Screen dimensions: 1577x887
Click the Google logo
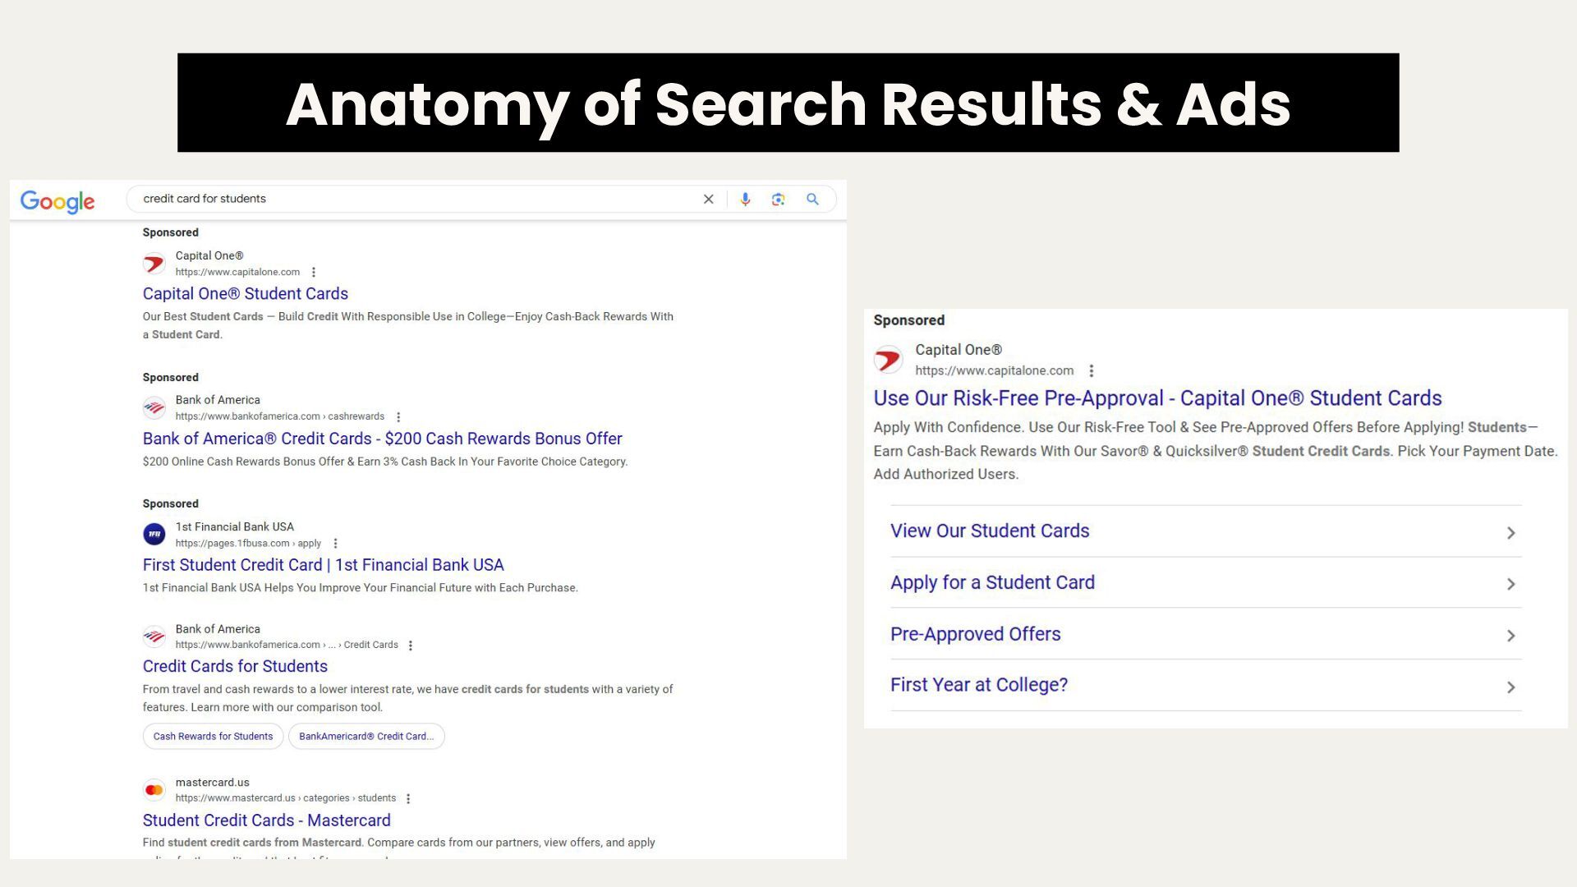click(x=57, y=201)
